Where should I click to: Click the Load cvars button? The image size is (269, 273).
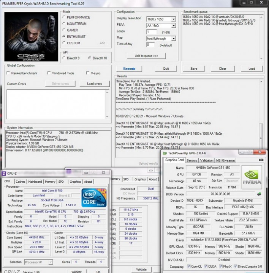(x=94, y=84)
